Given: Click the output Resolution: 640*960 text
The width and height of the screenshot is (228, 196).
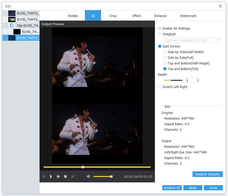Looking at the screenshot, I should (179, 147).
